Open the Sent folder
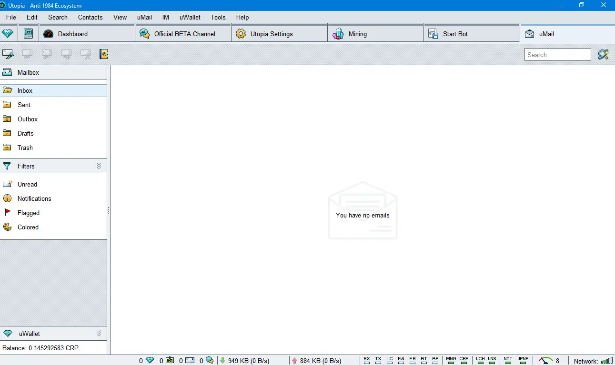Viewport: 615px width, 365px height. [x=53, y=105]
